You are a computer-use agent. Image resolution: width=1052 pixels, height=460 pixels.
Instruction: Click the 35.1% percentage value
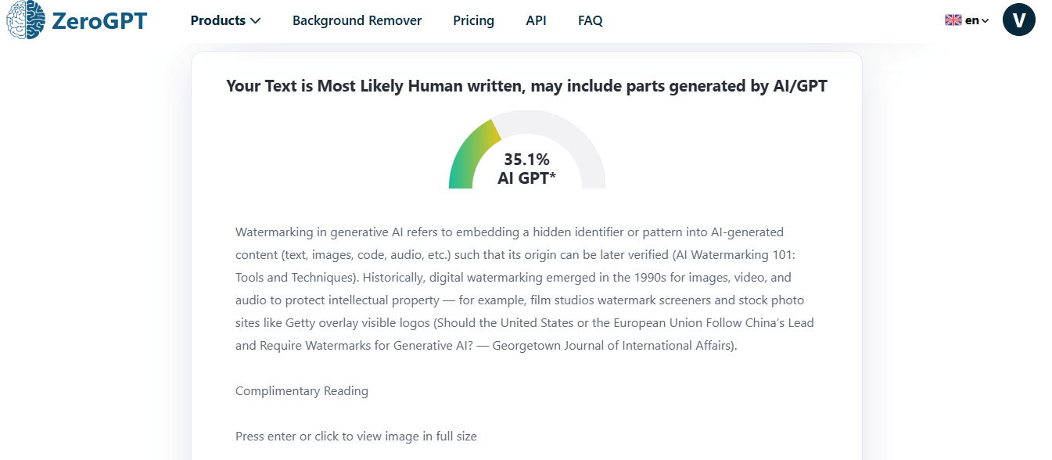tap(526, 160)
